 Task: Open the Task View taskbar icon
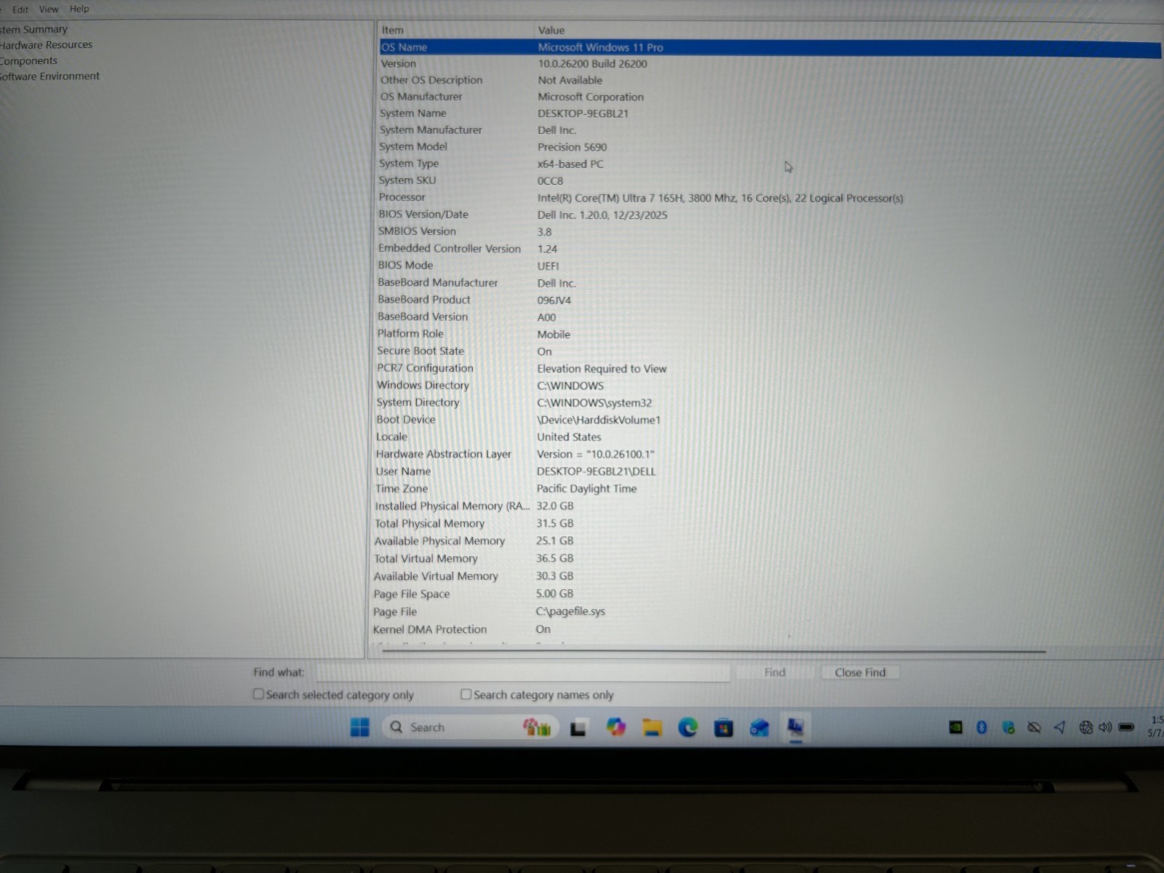click(578, 727)
